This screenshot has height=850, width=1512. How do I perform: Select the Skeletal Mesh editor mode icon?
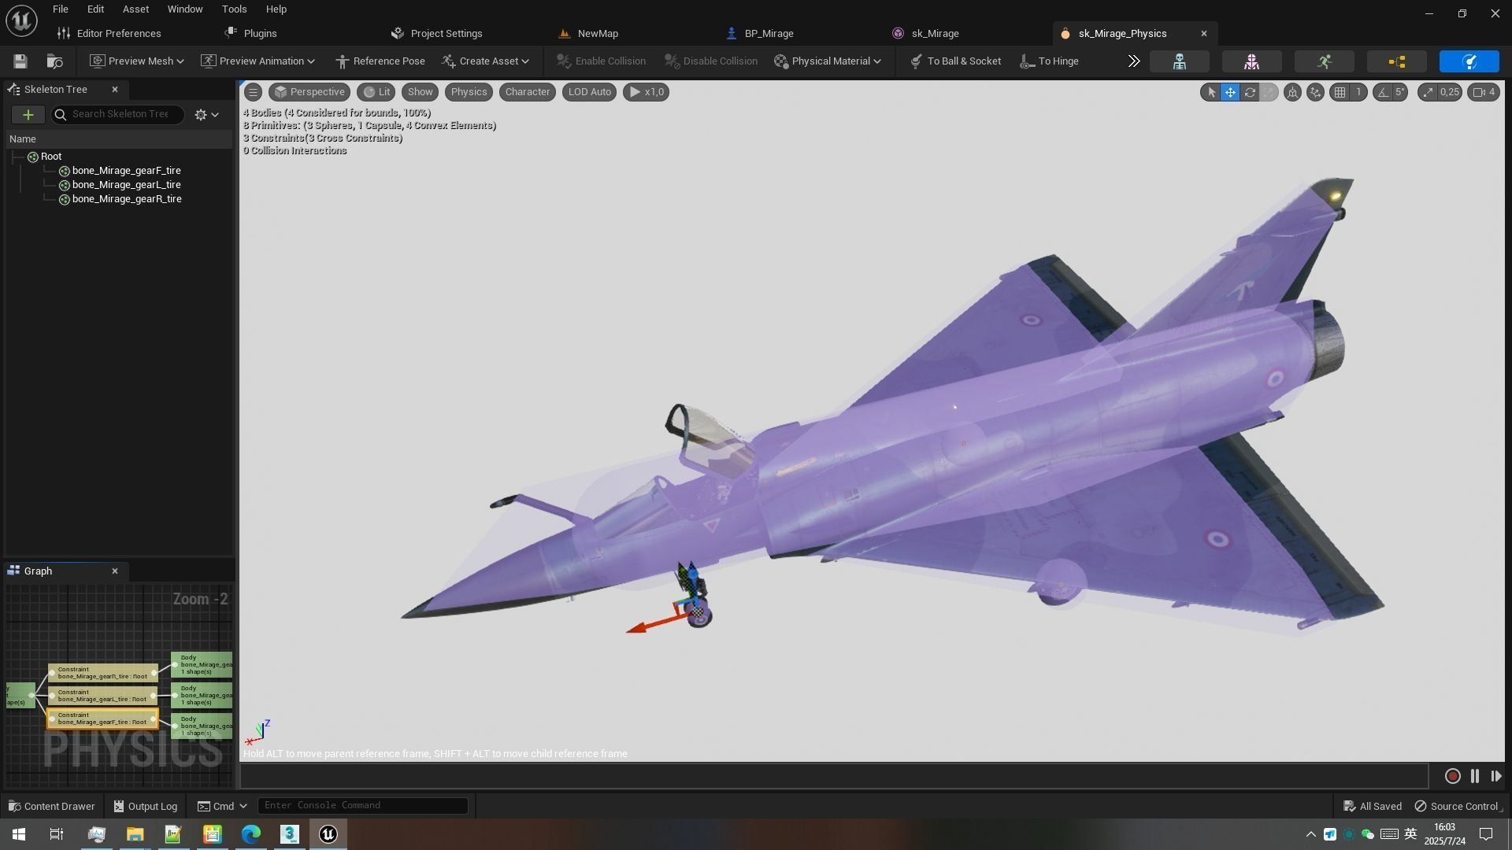coord(1251,61)
